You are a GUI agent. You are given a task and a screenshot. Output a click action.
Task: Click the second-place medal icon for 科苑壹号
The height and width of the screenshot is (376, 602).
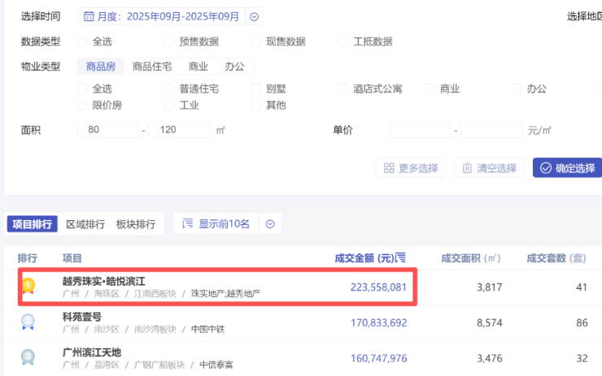(x=28, y=322)
